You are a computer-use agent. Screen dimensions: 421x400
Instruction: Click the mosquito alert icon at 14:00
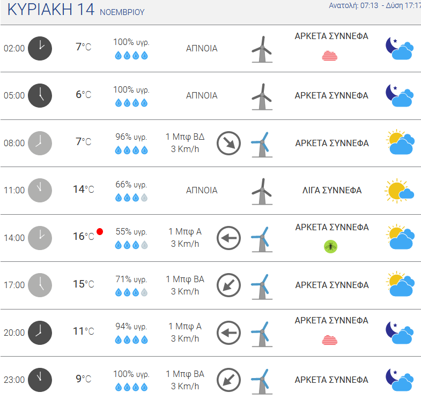330,246
